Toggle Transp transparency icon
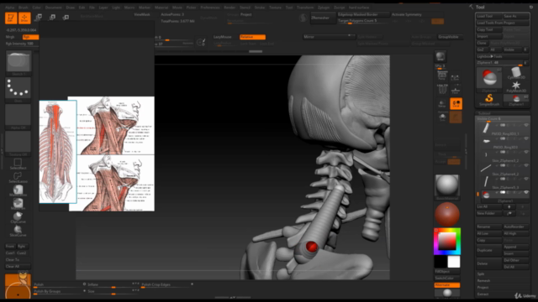This screenshot has width=538, height=302. (442, 104)
